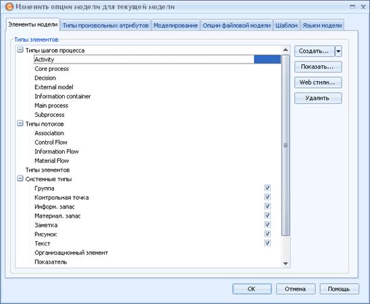370x304 pixels.
Task: Collapse the Системные типы node
Action: pos(20,178)
